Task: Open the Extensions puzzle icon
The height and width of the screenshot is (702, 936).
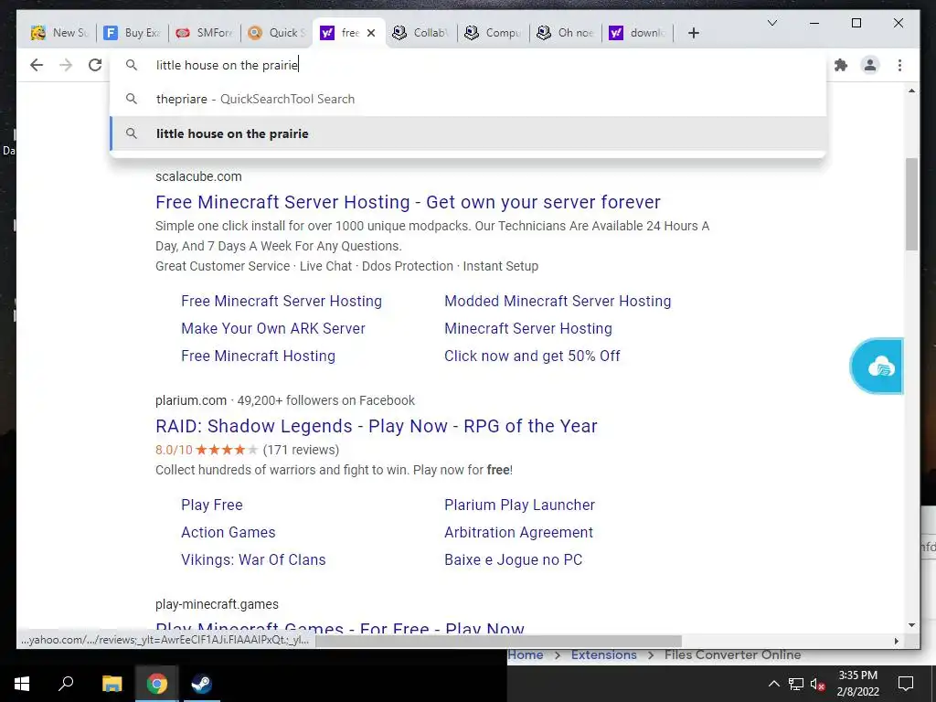Action: coord(841,65)
